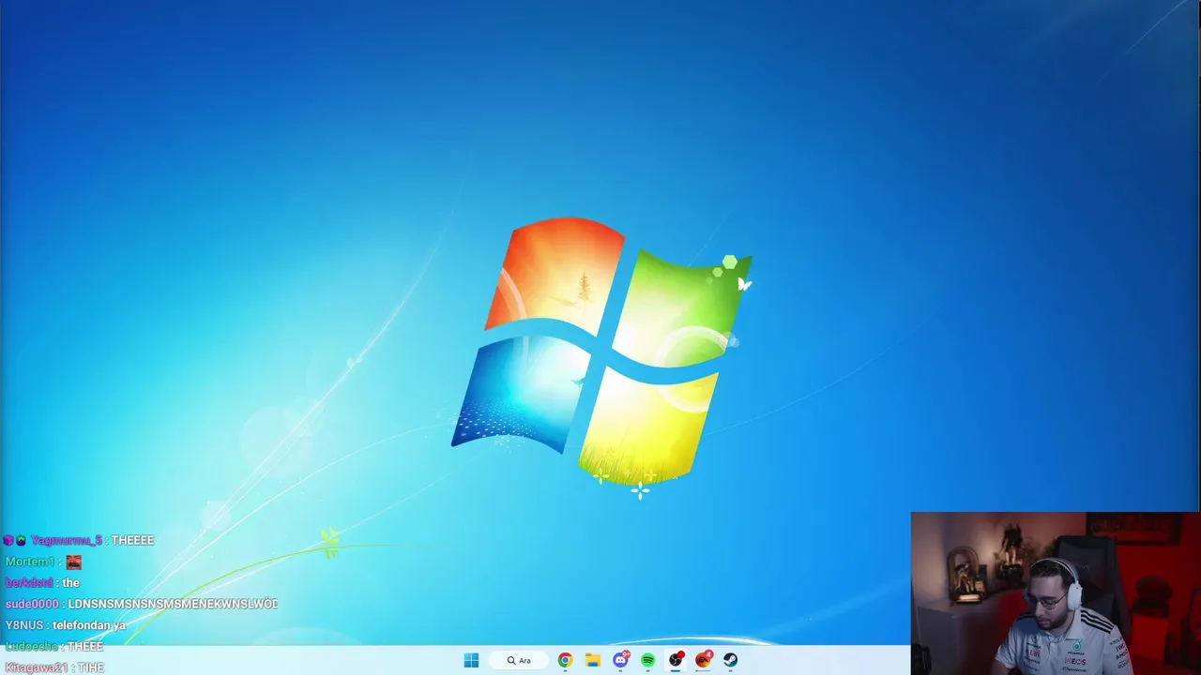Open File Explorer from the taskbar

click(593, 660)
